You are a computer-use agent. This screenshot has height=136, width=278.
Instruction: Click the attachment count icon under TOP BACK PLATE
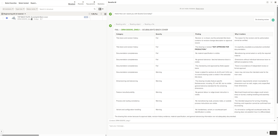[41, 19]
